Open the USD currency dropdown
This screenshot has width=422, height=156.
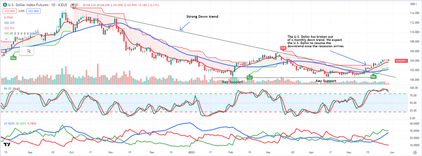coord(413,4)
